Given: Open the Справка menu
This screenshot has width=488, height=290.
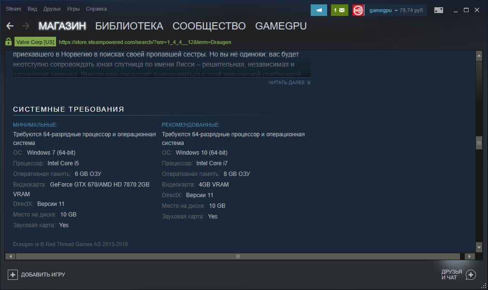Looking at the screenshot, I should click(x=96, y=9).
